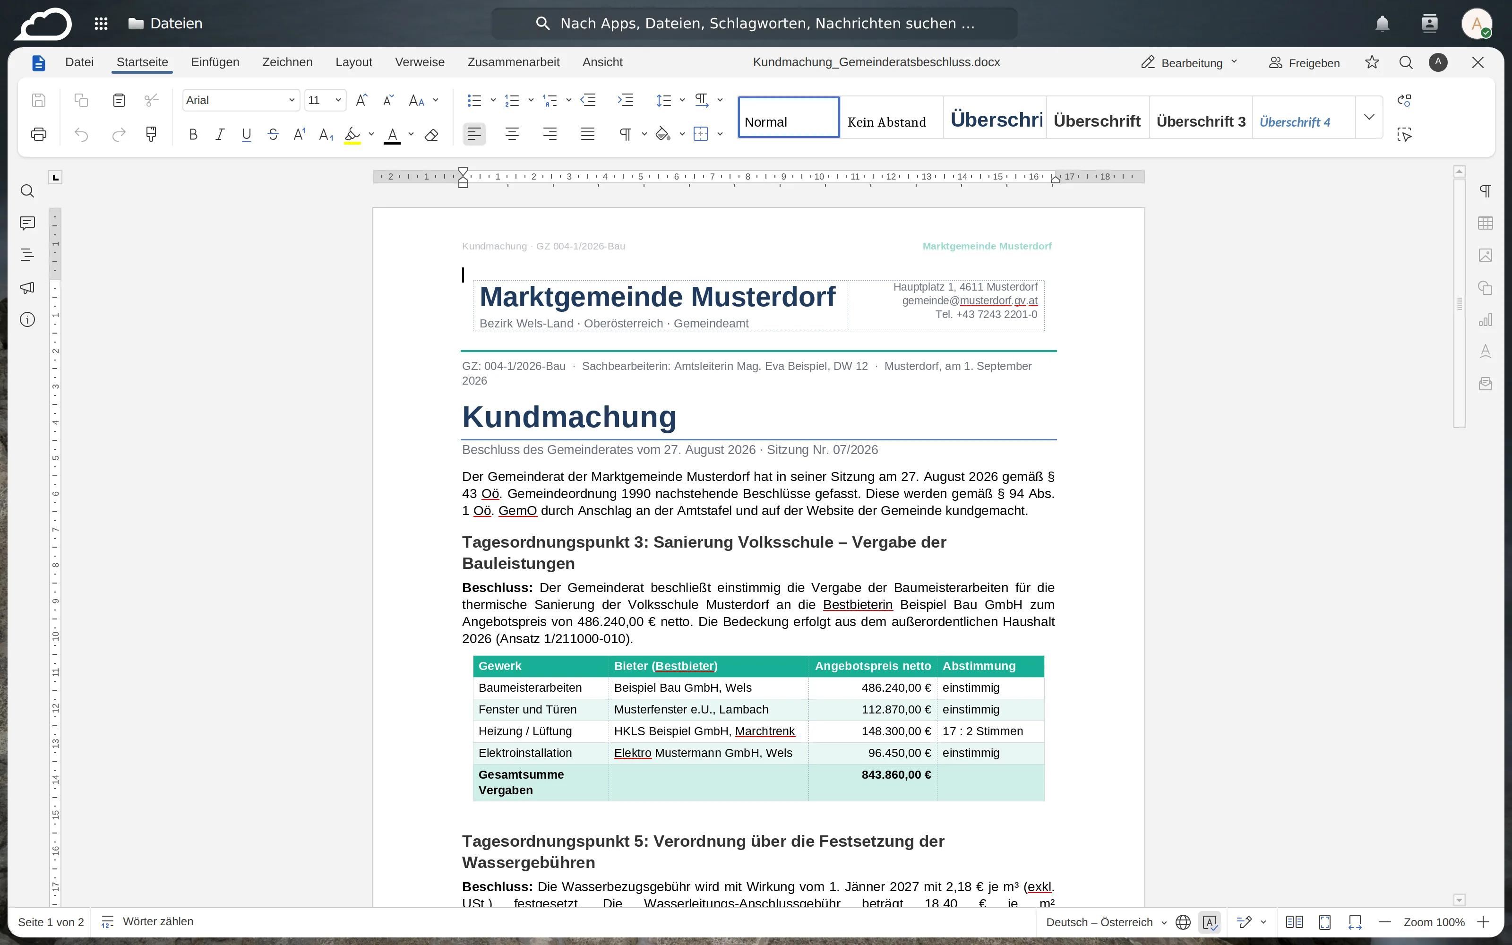Mark document as favorite with star icon
Image resolution: width=1512 pixels, height=945 pixels.
1371,62
